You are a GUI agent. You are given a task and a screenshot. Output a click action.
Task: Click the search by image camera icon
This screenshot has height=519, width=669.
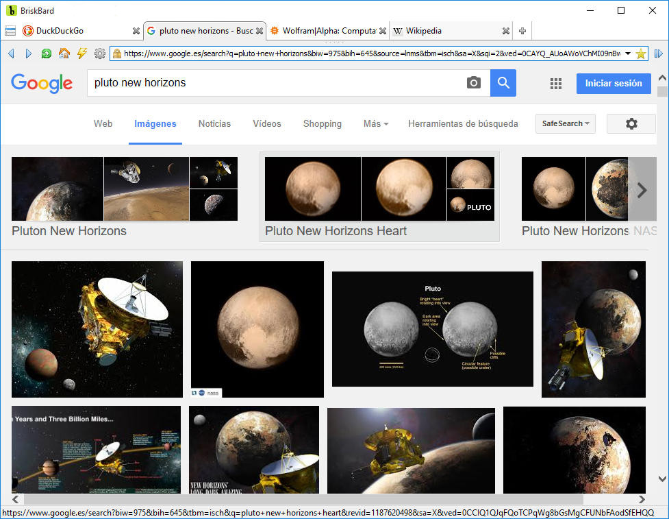[x=474, y=82]
